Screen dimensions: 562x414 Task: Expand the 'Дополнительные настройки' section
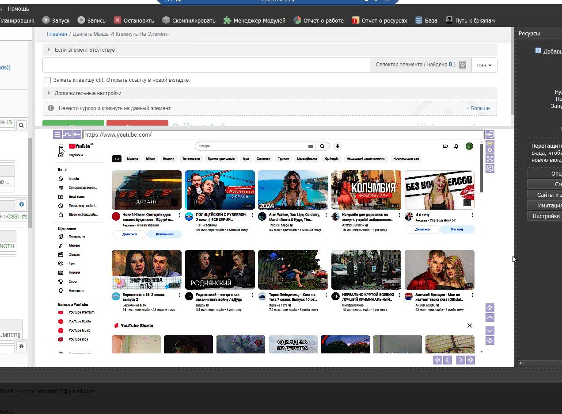(x=87, y=93)
